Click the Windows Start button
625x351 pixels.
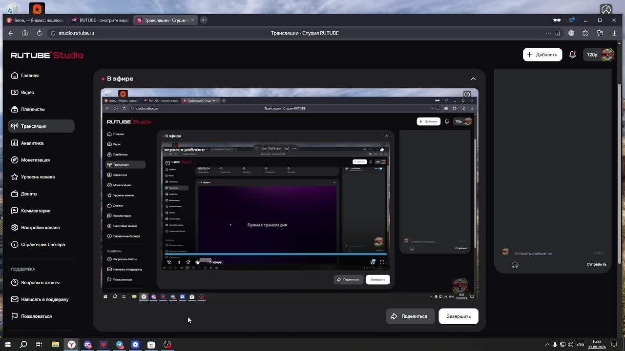coord(7,345)
